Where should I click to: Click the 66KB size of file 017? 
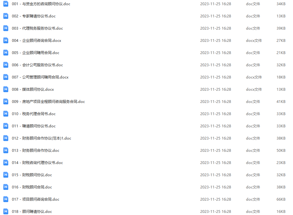tap(281, 199)
